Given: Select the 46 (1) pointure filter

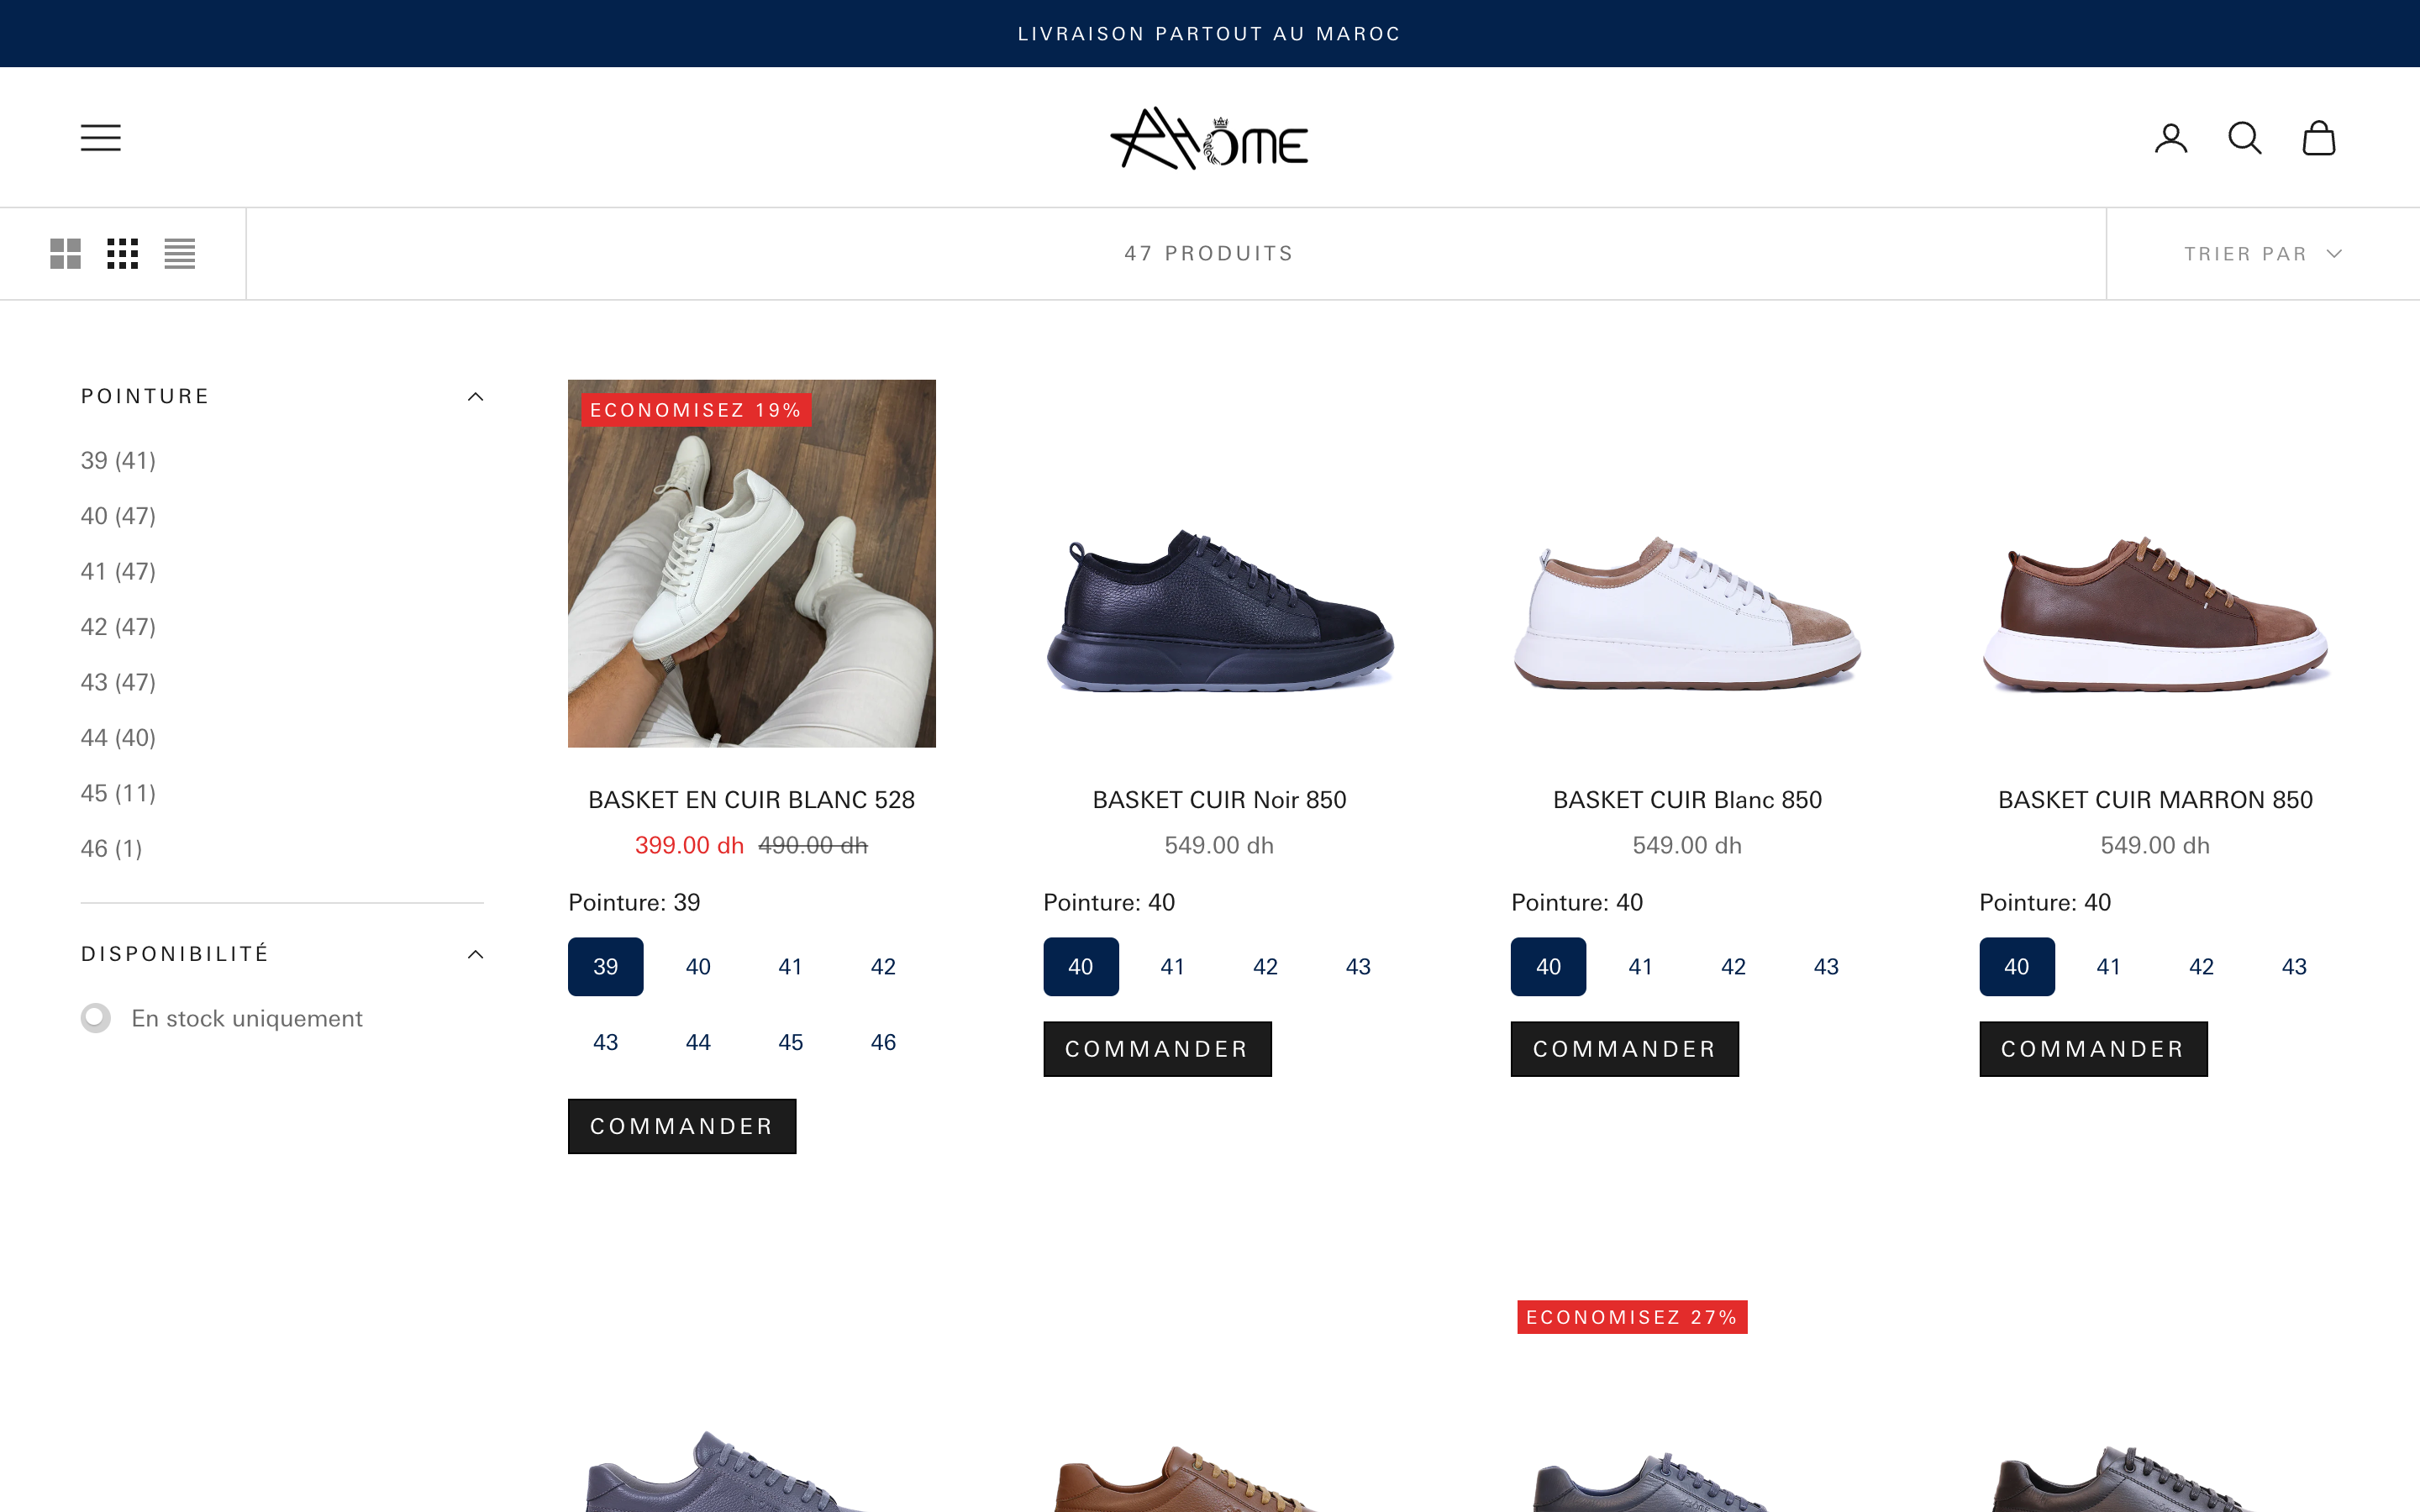Looking at the screenshot, I should (111, 847).
